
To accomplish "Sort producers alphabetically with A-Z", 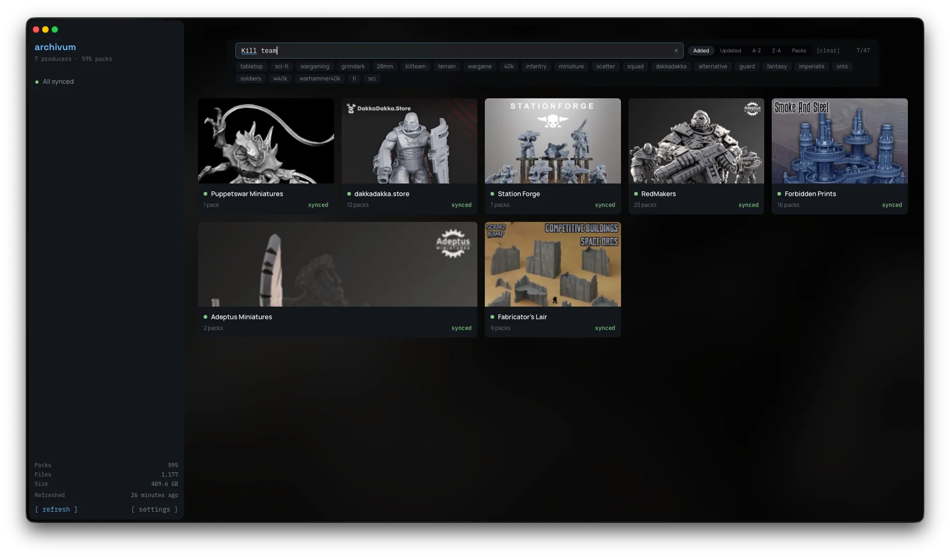I will (756, 51).
